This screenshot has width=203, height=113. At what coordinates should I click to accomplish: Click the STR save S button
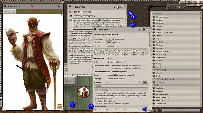point(101,53)
